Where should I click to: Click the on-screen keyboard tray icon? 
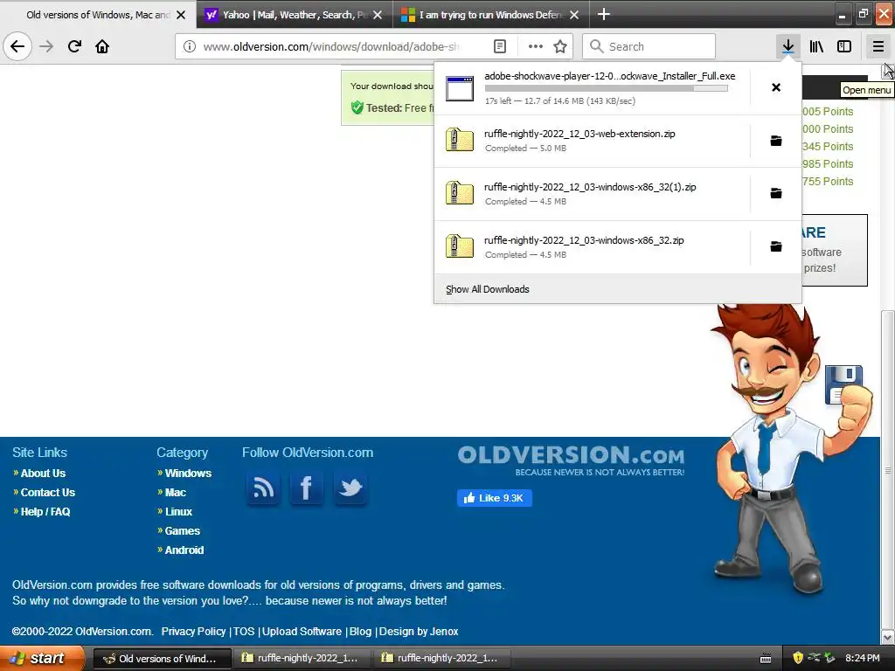[x=766, y=659]
